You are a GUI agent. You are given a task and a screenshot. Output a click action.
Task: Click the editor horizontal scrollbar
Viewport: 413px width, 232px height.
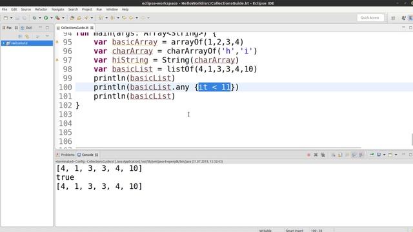[219, 148]
